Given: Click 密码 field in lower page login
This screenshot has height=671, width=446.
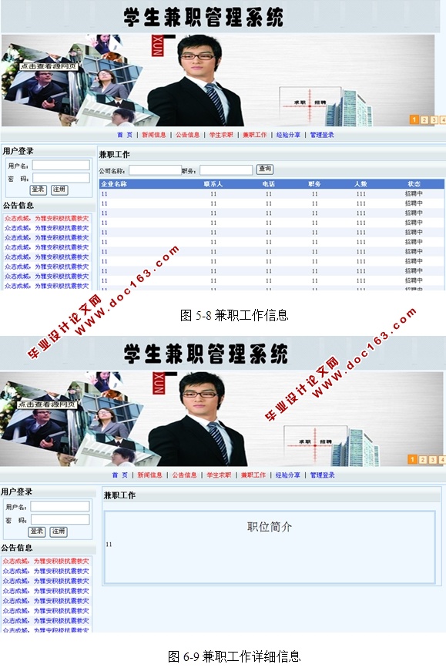Looking at the screenshot, I should pos(60,519).
